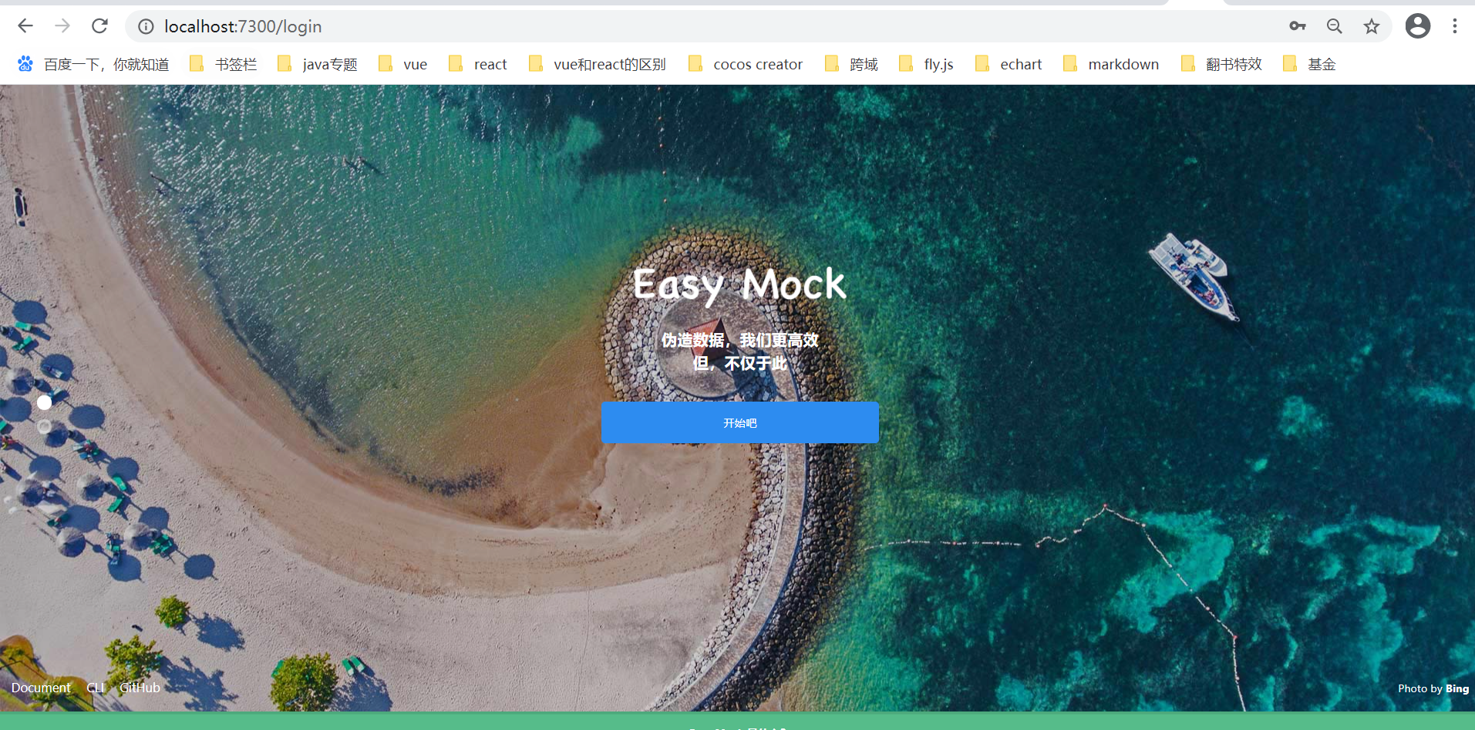
Task: Click the browser forward arrow
Action: 62,26
